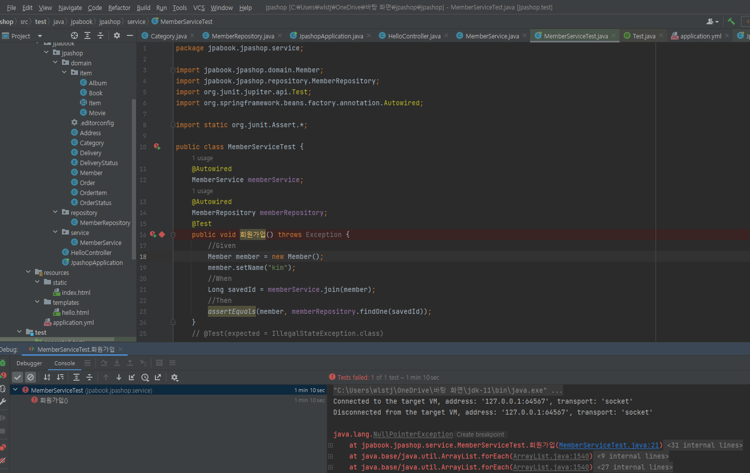The height and width of the screenshot is (473, 750).
Task: Open the HelloController.java editor tab
Action: tap(414, 36)
